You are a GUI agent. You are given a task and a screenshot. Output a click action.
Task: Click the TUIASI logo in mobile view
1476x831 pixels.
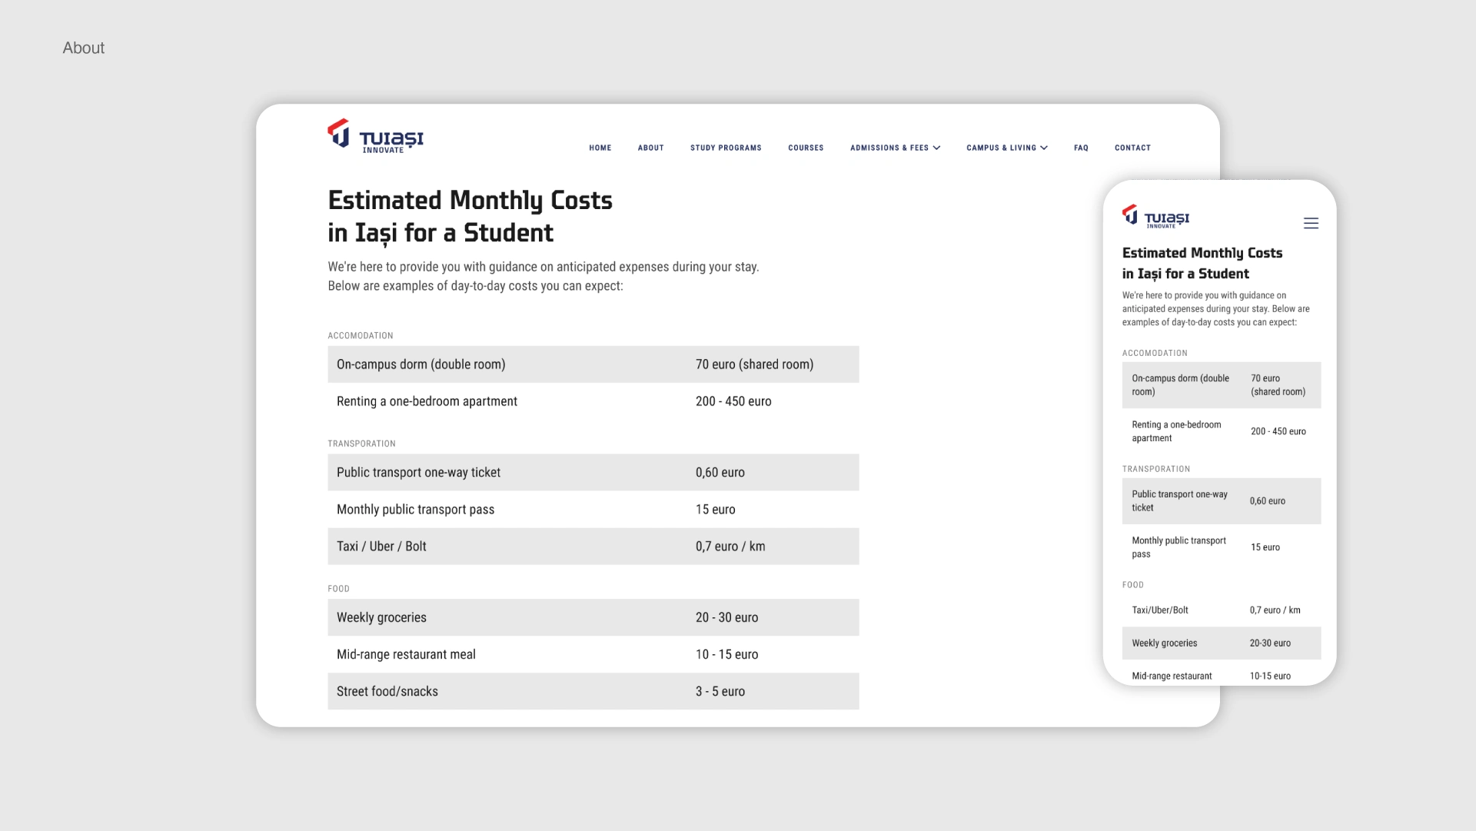[x=1155, y=217]
